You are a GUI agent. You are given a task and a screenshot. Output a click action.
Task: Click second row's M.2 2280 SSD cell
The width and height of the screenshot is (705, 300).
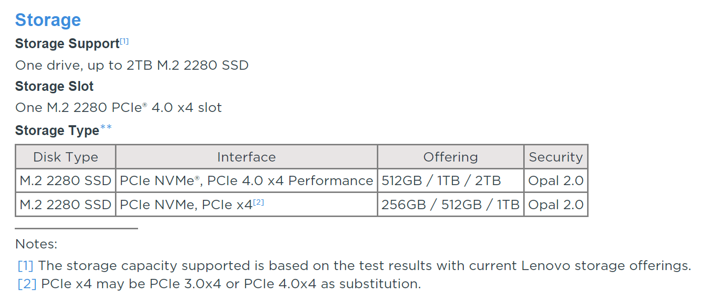(66, 204)
